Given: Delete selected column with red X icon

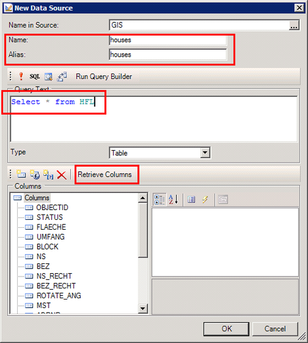Looking at the screenshot, I should pyautogui.click(x=62, y=175).
